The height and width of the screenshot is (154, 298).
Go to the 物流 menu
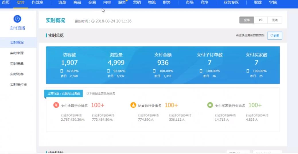point(152,3)
